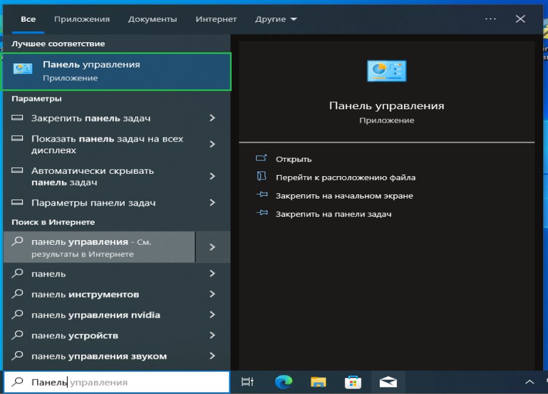
Task: Open the ellipsis options menu
Action: [x=490, y=18]
